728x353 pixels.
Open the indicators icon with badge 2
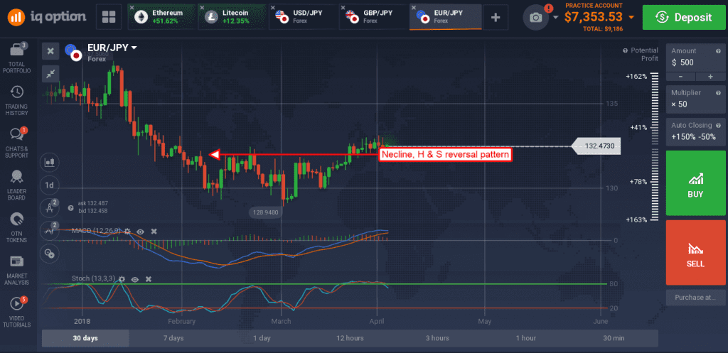49,230
